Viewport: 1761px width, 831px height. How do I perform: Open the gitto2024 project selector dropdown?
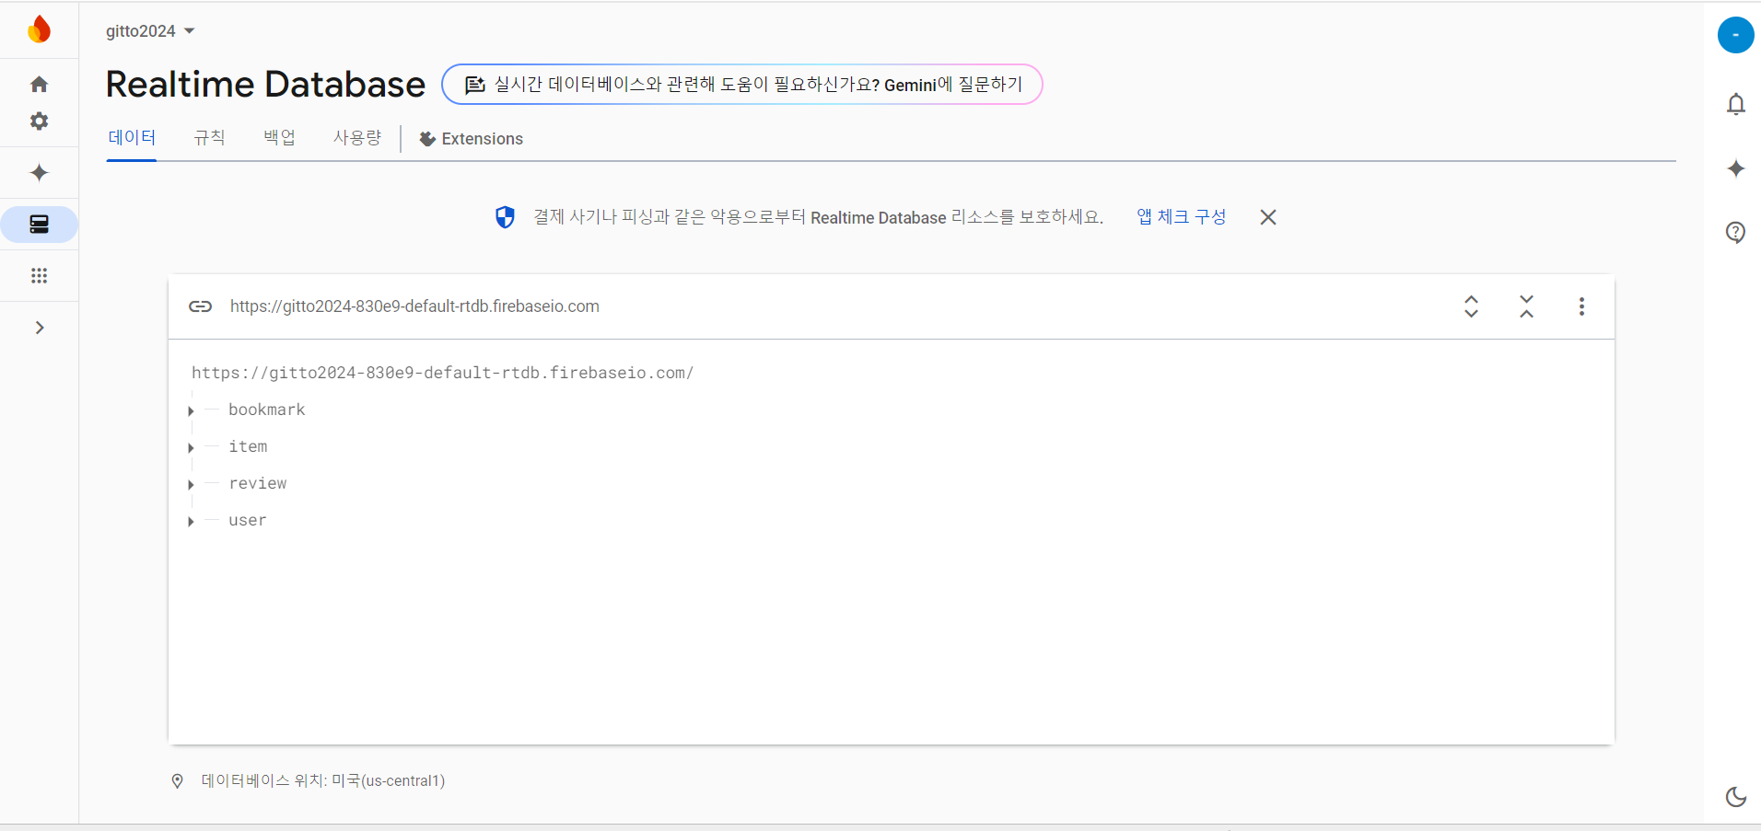click(x=150, y=31)
